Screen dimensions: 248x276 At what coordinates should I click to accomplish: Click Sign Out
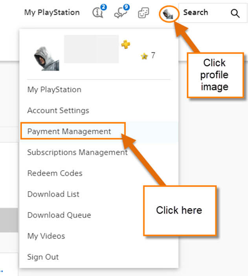(x=43, y=257)
